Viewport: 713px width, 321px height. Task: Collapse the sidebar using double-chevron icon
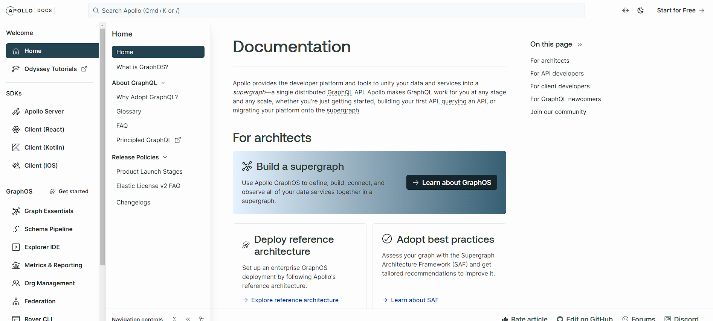[188, 318]
